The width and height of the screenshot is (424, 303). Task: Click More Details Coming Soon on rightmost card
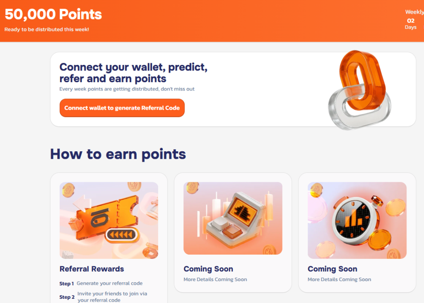[339, 279]
